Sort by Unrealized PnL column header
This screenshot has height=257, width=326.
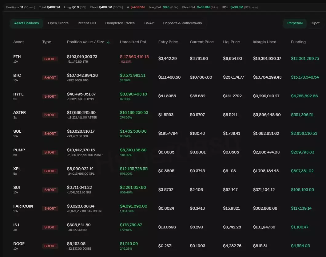[133, 42]
